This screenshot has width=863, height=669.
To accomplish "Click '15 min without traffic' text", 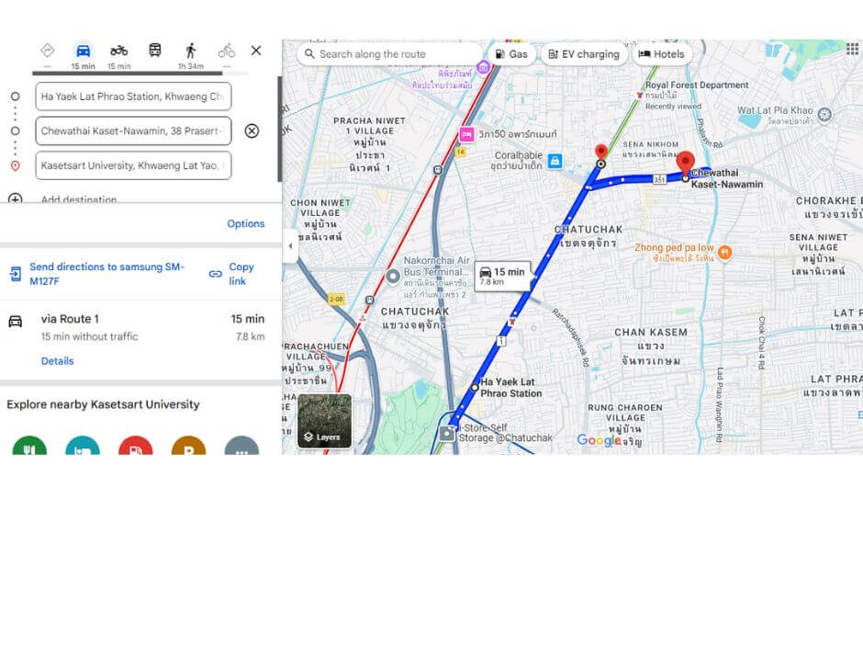I will [89, 336].
